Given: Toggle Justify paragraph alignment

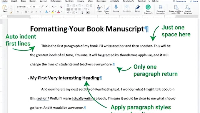Looking at the screenshot, I should 80,9.
